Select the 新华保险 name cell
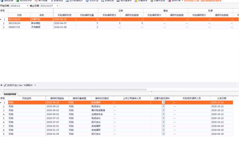The width and height of the screenshot is (239, 142). (42, 23)
